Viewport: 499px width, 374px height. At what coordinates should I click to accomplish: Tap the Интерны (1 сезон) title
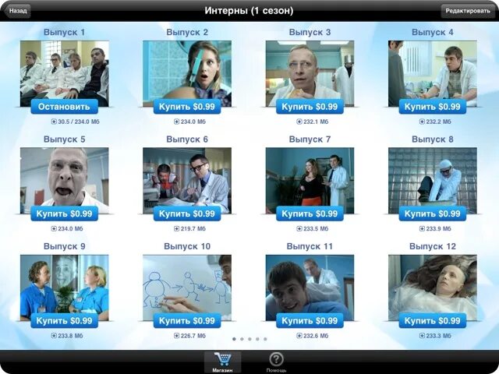(249, 11)
